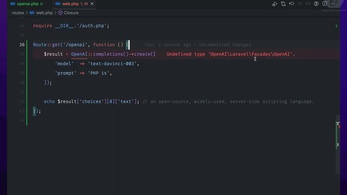Click line number 36 in the gutter
The width and height of the screenshot is (347, 195).
point(22,44)
